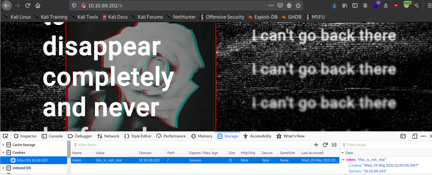432x175 pixels.
Task: Open the home page
Action: click(x=38, y=5)
